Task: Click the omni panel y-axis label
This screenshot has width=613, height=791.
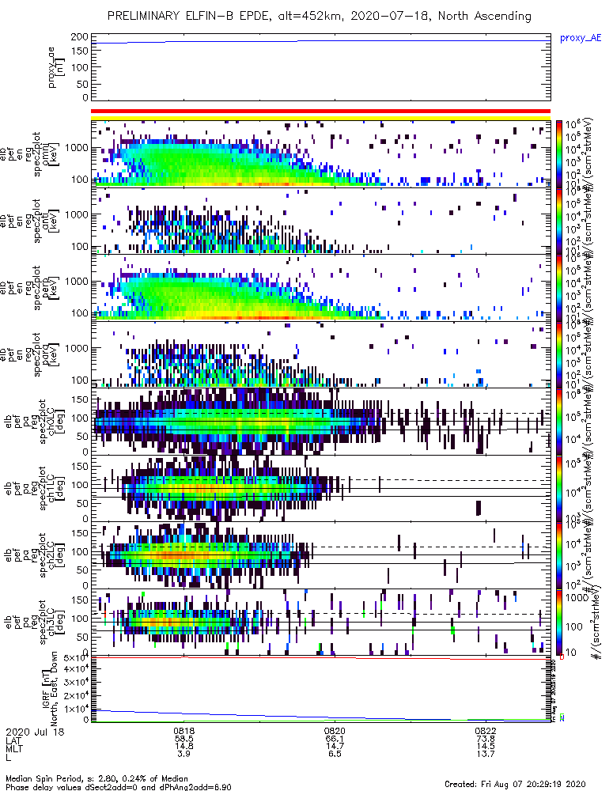Action: point(30,154)
